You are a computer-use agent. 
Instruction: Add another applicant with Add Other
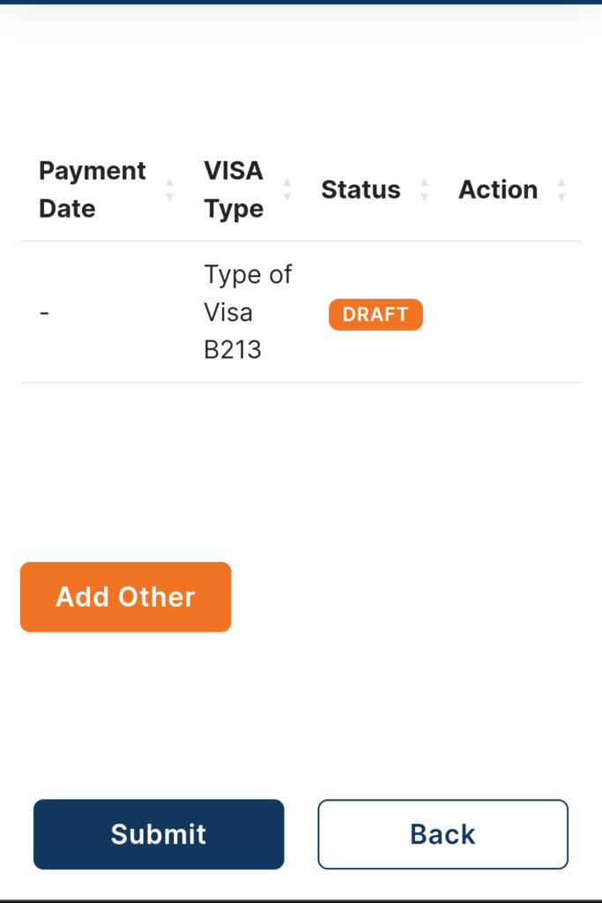(125, 597)
